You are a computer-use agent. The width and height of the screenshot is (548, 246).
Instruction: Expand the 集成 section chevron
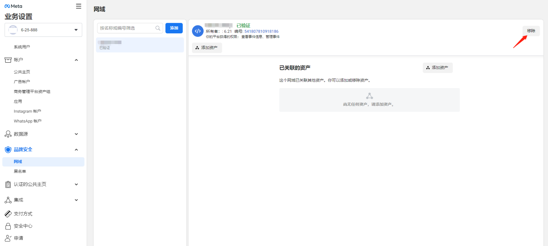[x=76, y=200]
